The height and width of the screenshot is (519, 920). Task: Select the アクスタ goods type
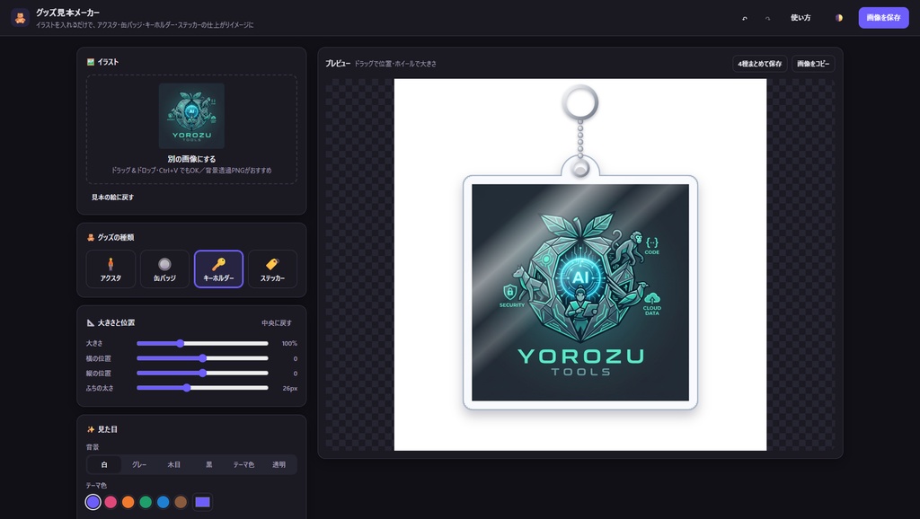click(x=111, y=269)
